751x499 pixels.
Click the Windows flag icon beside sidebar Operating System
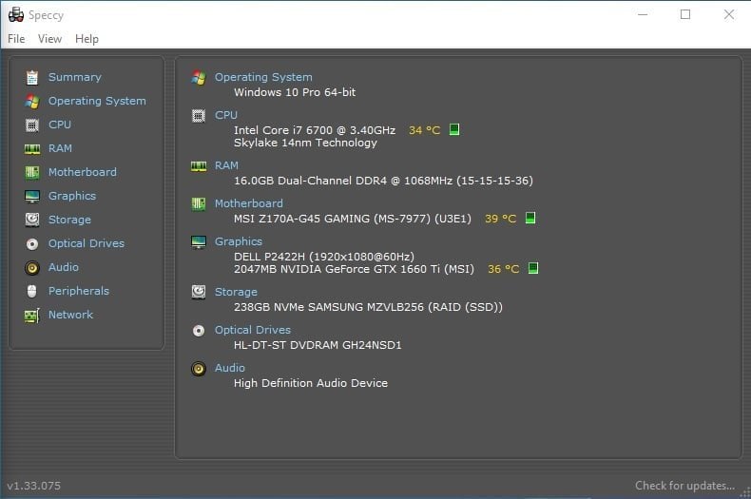(x=32, y=101)
